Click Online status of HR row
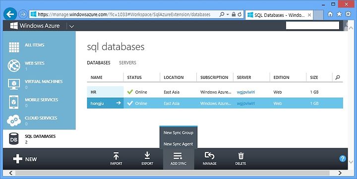This screenshot has width=357, height=179. [x=141, y=92]
